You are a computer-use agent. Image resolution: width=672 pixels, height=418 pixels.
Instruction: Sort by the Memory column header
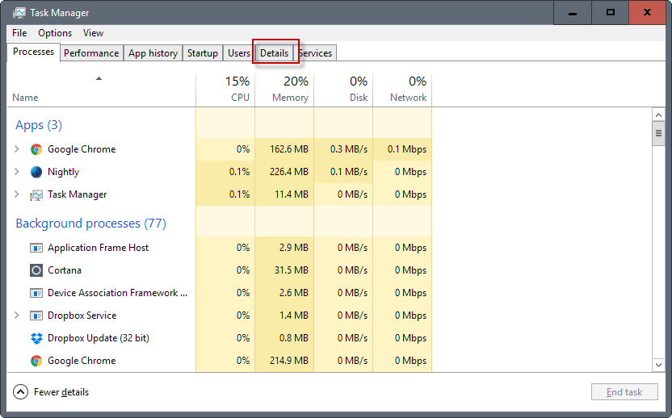coord(284,90)
